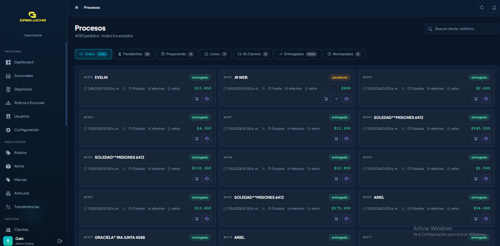Click Gabi user avatar
500x246 pixels.
click(x=8, y=241)
